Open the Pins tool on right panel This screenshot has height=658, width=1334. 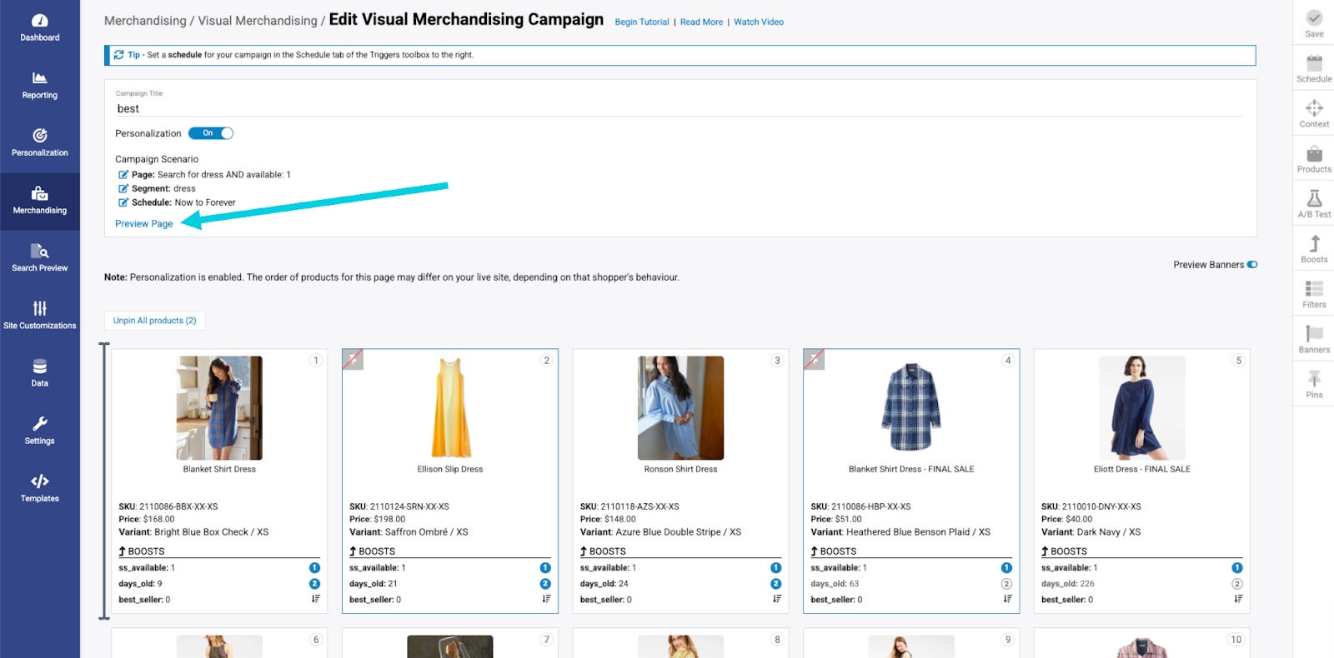point(1314,383)
